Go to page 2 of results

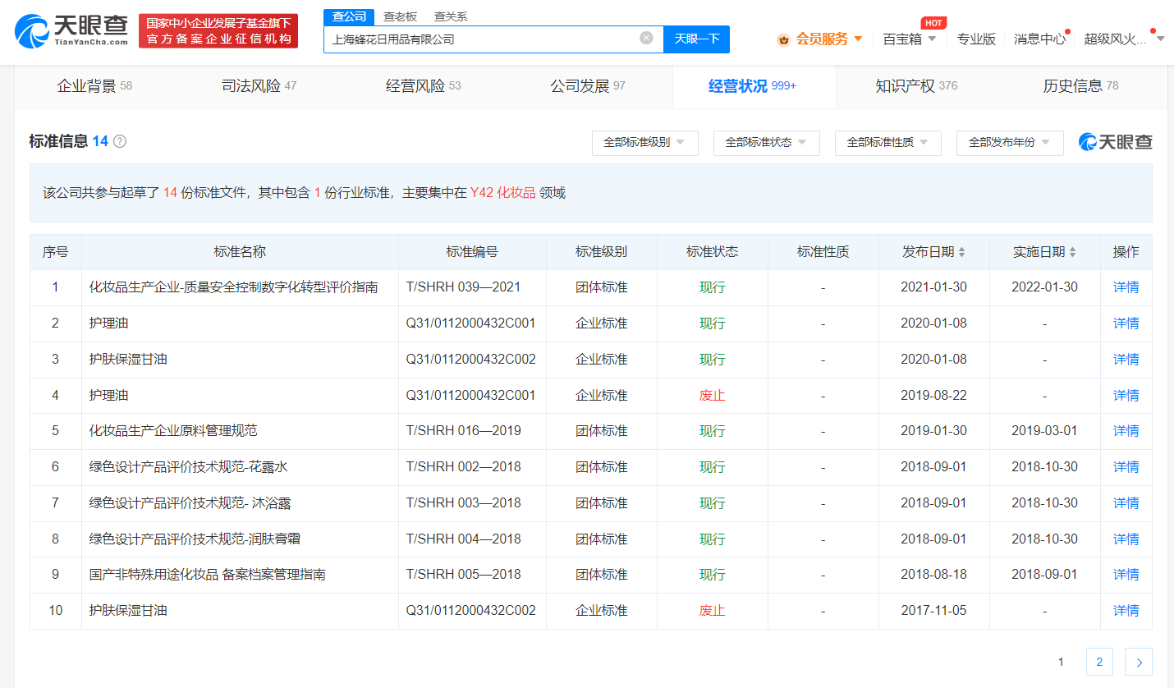(x=1099, y=662)
